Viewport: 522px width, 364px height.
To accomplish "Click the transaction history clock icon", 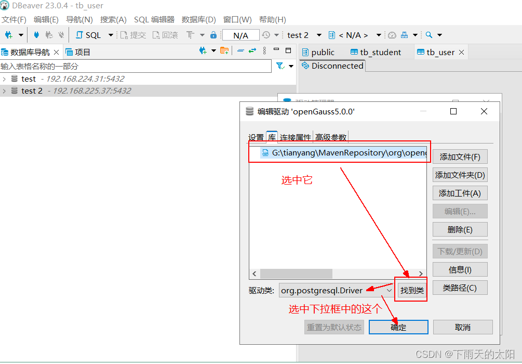I will tap(266, 35).
